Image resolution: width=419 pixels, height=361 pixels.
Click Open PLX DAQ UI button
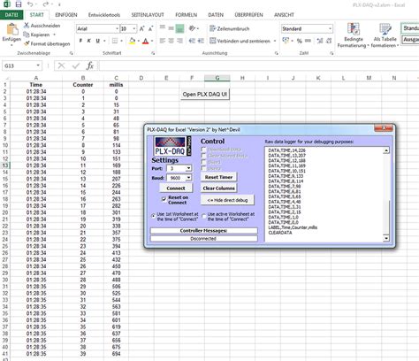[205, 95]
